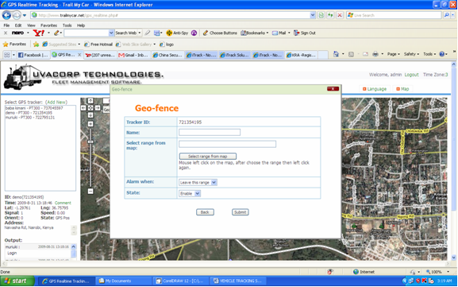Click the Add New tracker link
458x287 pixels.
[56, 102]
